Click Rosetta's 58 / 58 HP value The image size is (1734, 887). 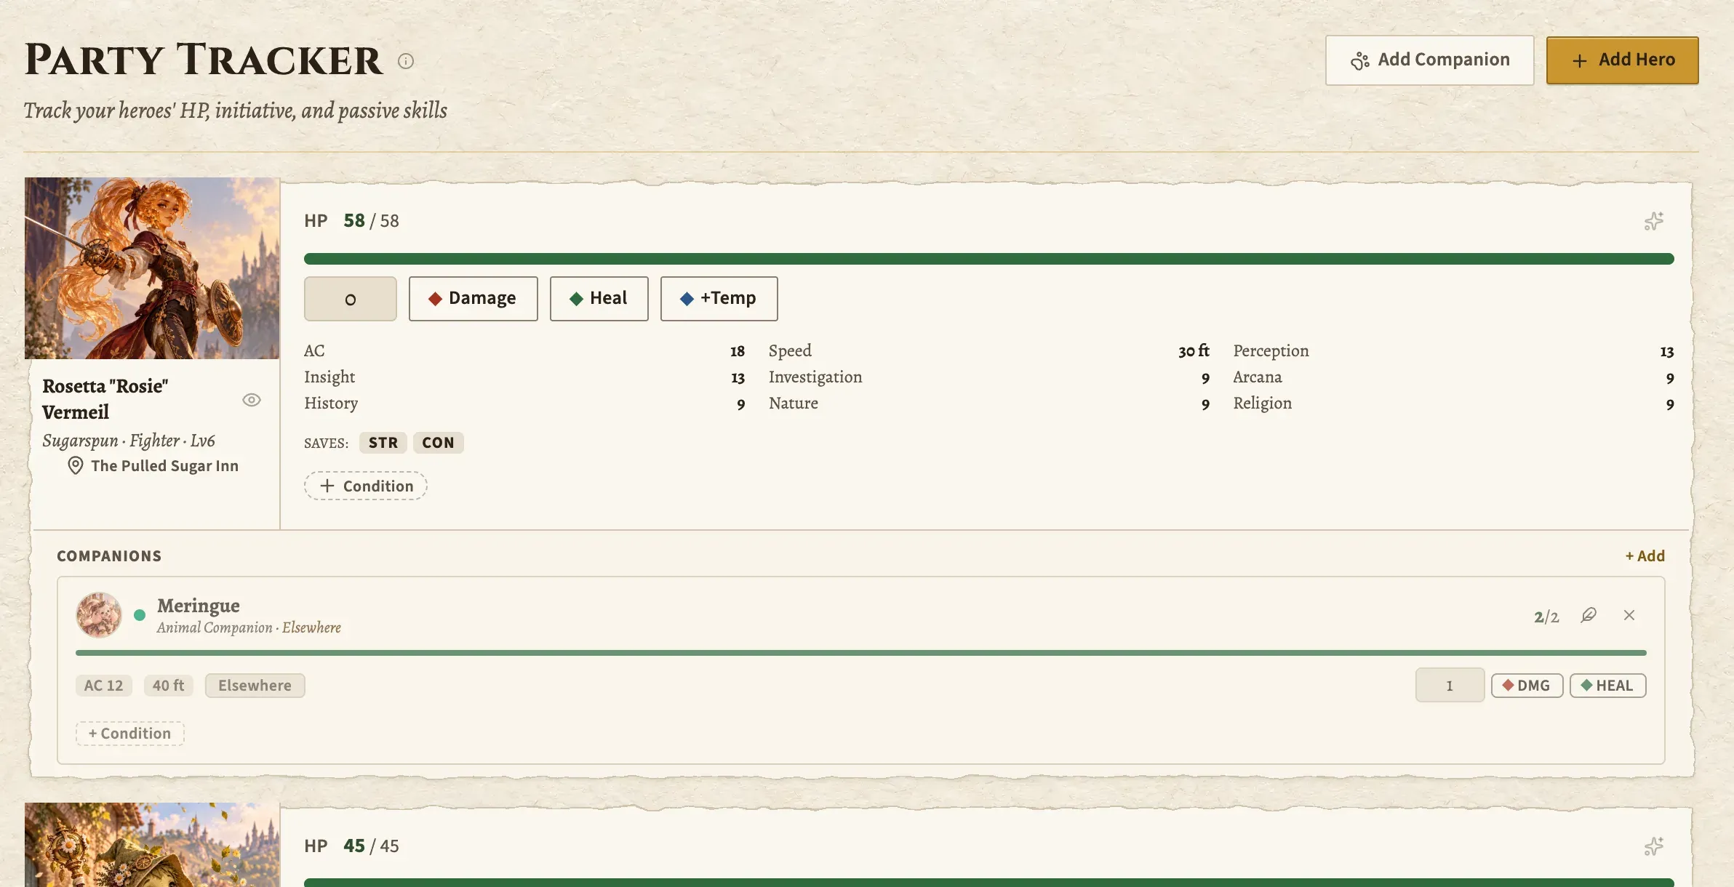click(371, 221)
